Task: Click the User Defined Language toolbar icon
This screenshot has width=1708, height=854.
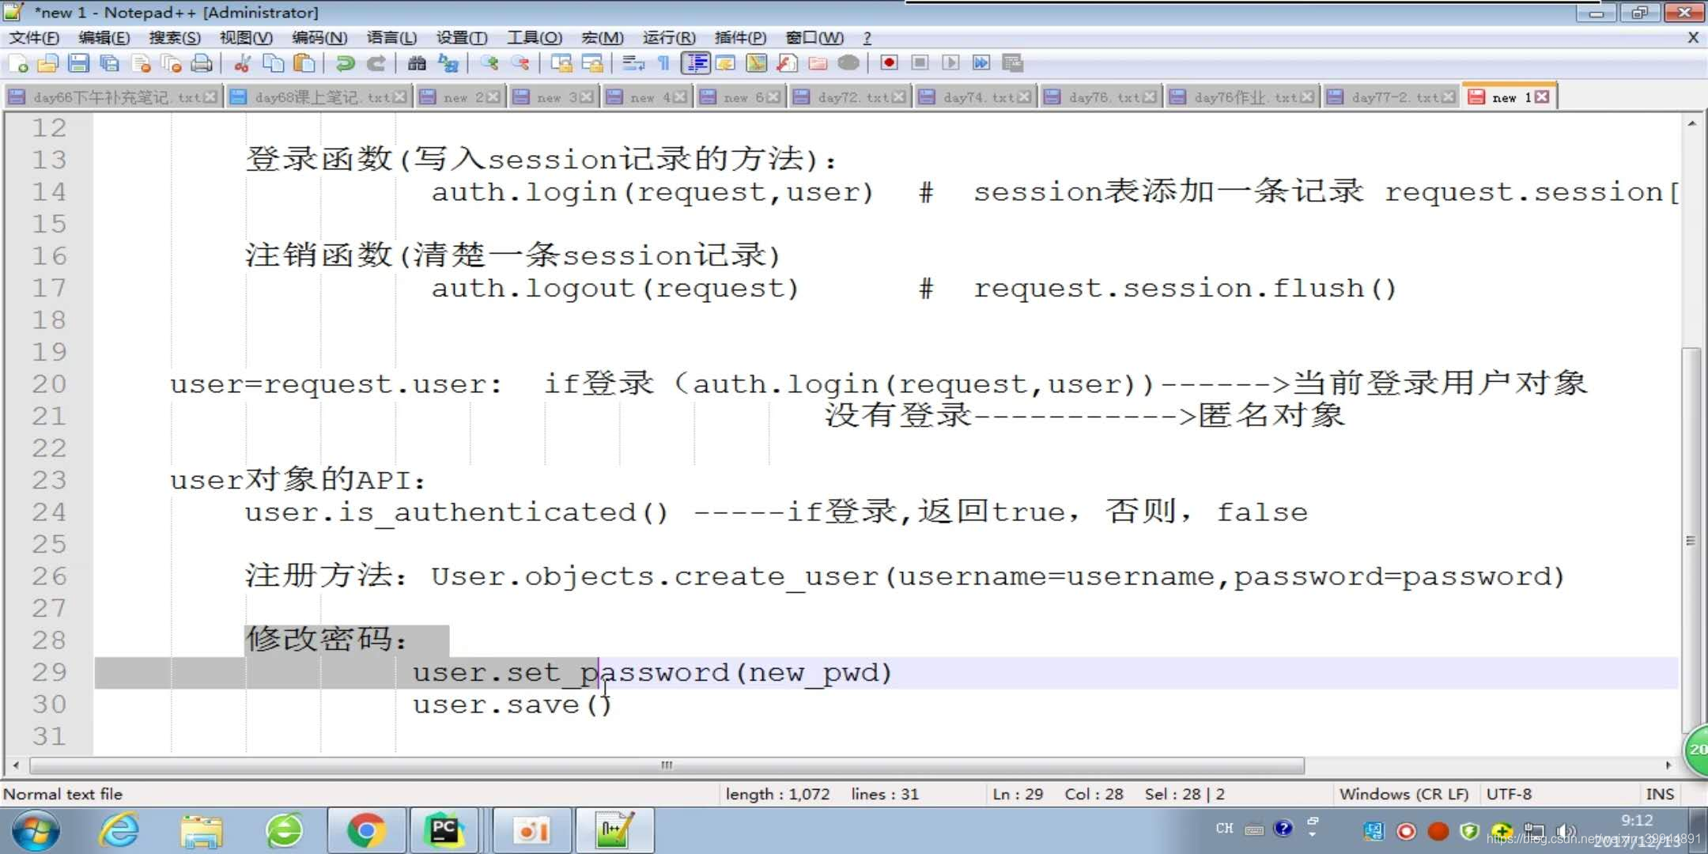Action: [725, 63]
